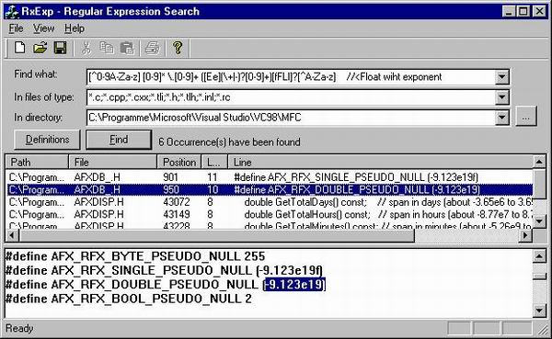Click the '6 Occurrence(s) have been found' text
Screen dimensions: 552x339
click(x=229, y=142)
